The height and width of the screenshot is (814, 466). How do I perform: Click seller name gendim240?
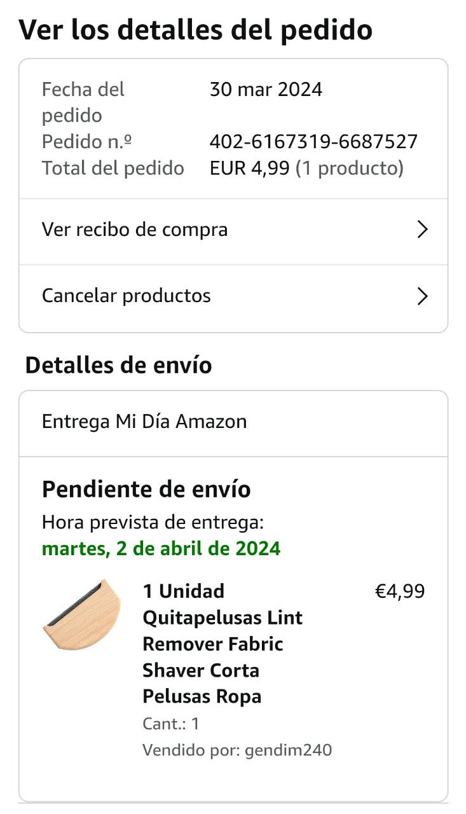pos(286,750)
